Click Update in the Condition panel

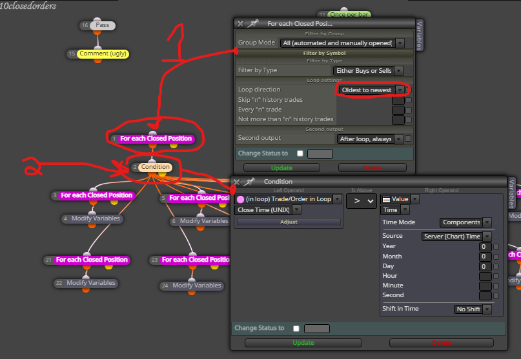click(x=303, y=343)
